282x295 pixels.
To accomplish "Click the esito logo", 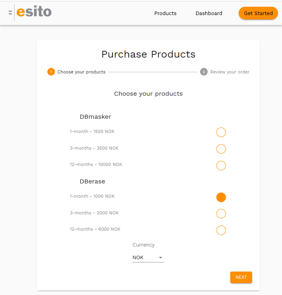I will pos(34,12).
